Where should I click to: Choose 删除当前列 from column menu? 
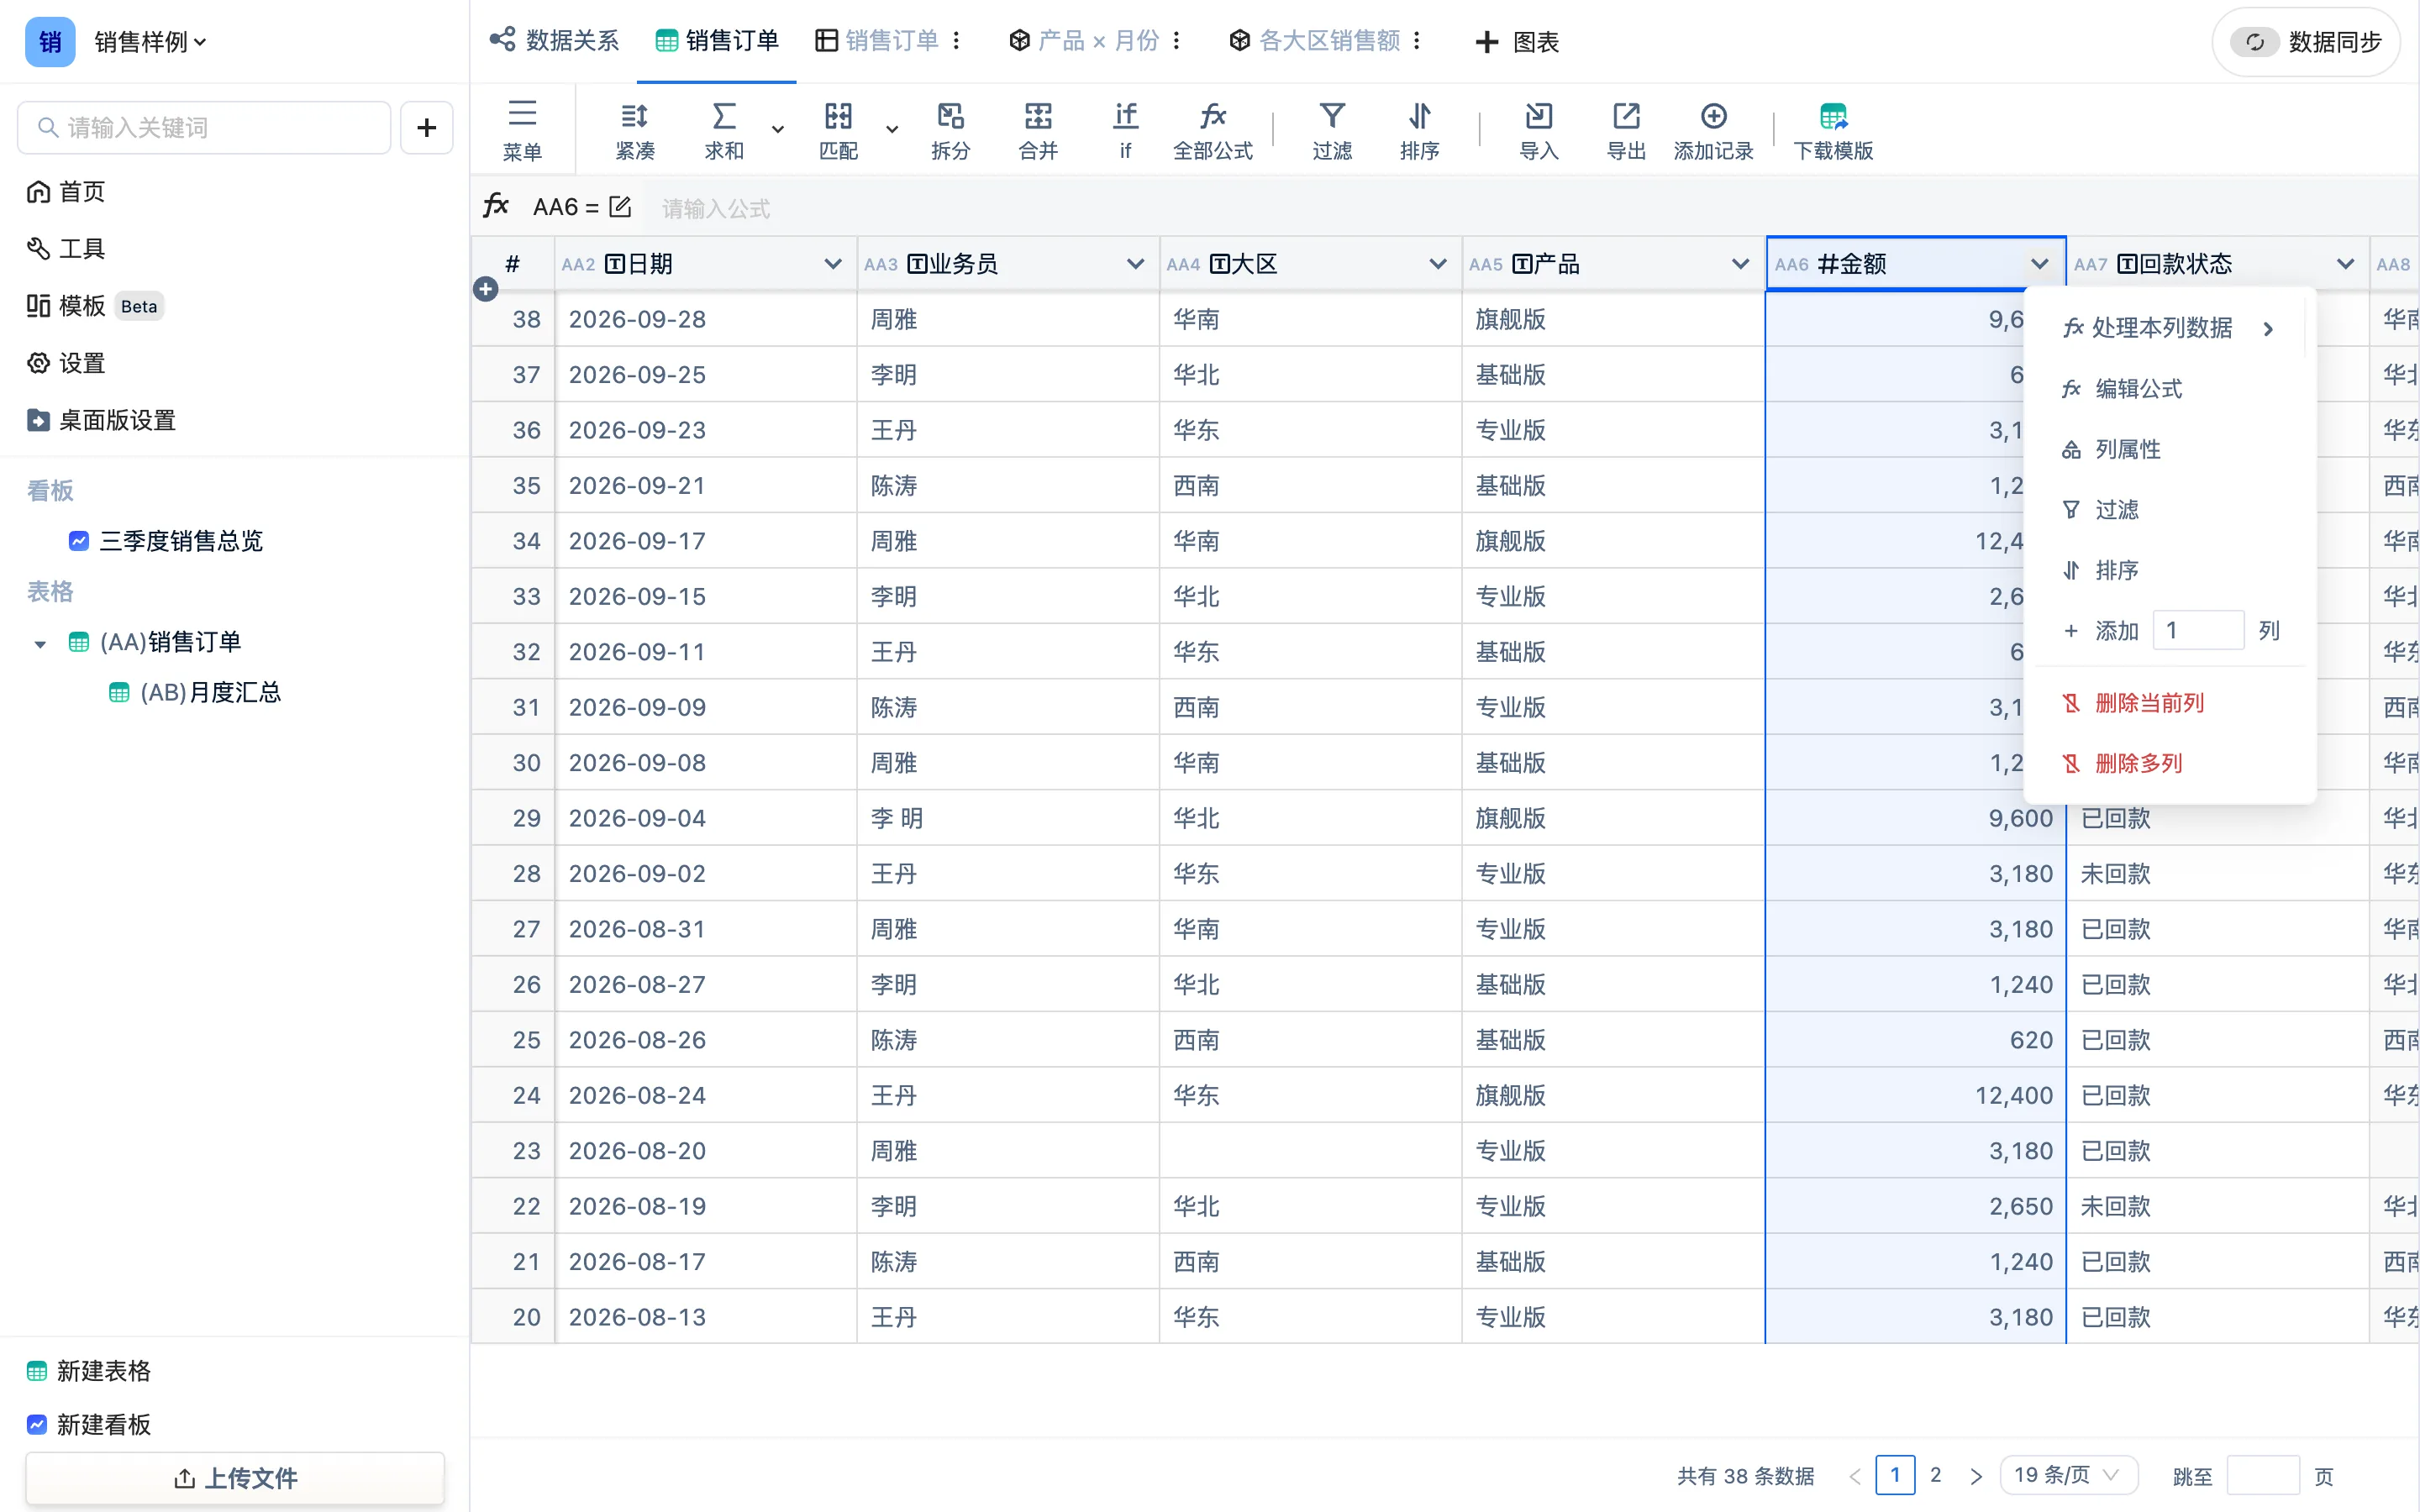coord(2170,703)
